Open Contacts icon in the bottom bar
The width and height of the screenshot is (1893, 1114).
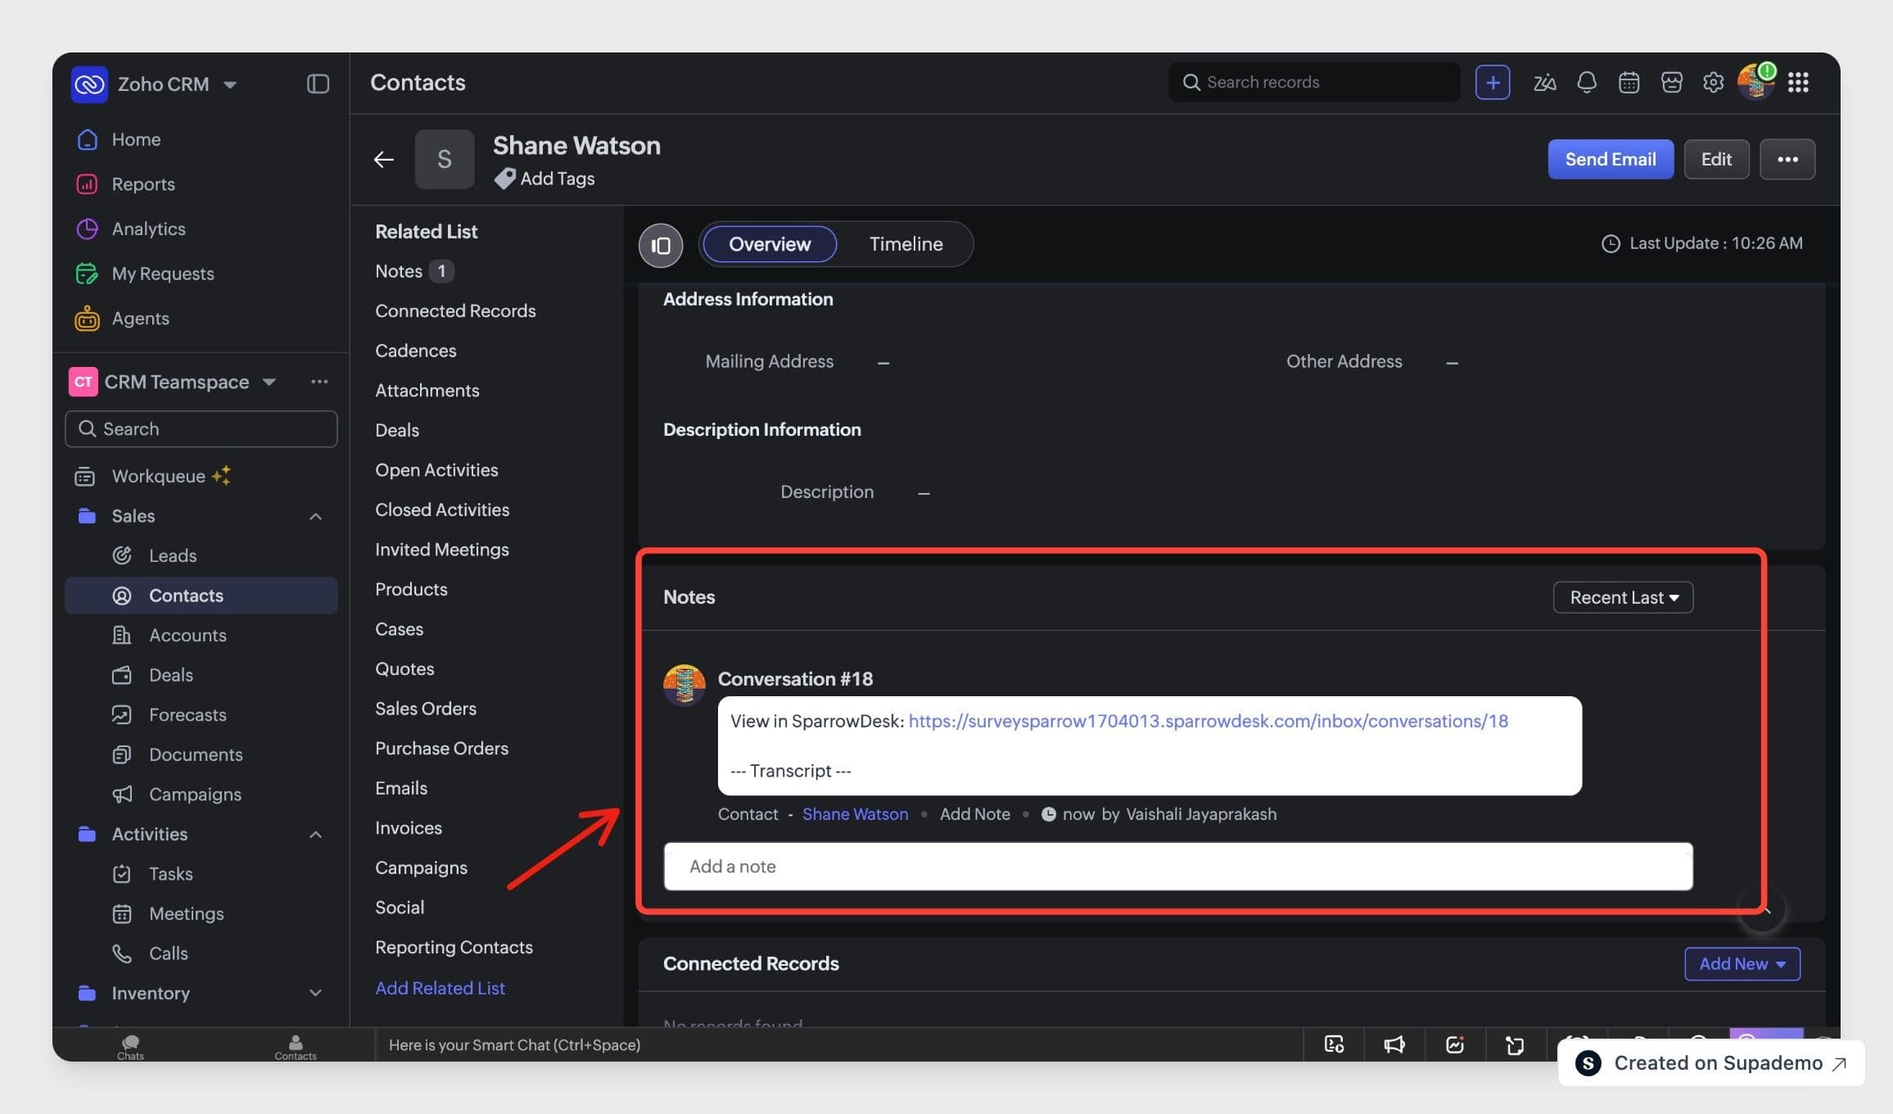296,1046
